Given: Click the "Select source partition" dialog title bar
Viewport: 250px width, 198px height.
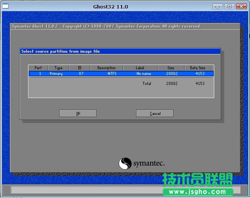Looking at the screenshot, I should pyautogui.click(x=120, y=51).
